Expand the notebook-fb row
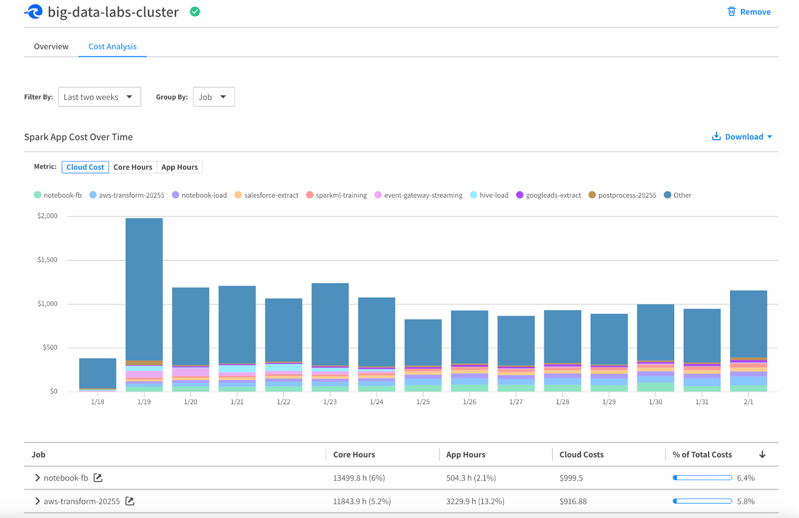Viewport: 799px width, 518px height. (x=37, y=478)
